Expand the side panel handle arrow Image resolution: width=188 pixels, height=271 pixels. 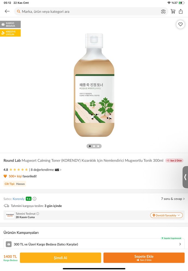(x=185, y=177)
